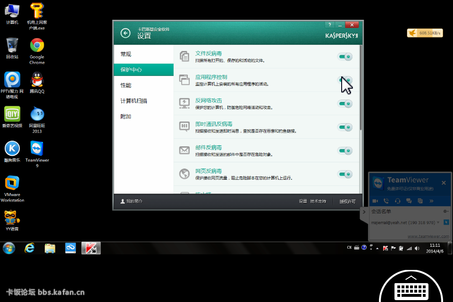Open the 常规 settings section
This screenshot has width=453, height=302.
[x=144, y=54]
